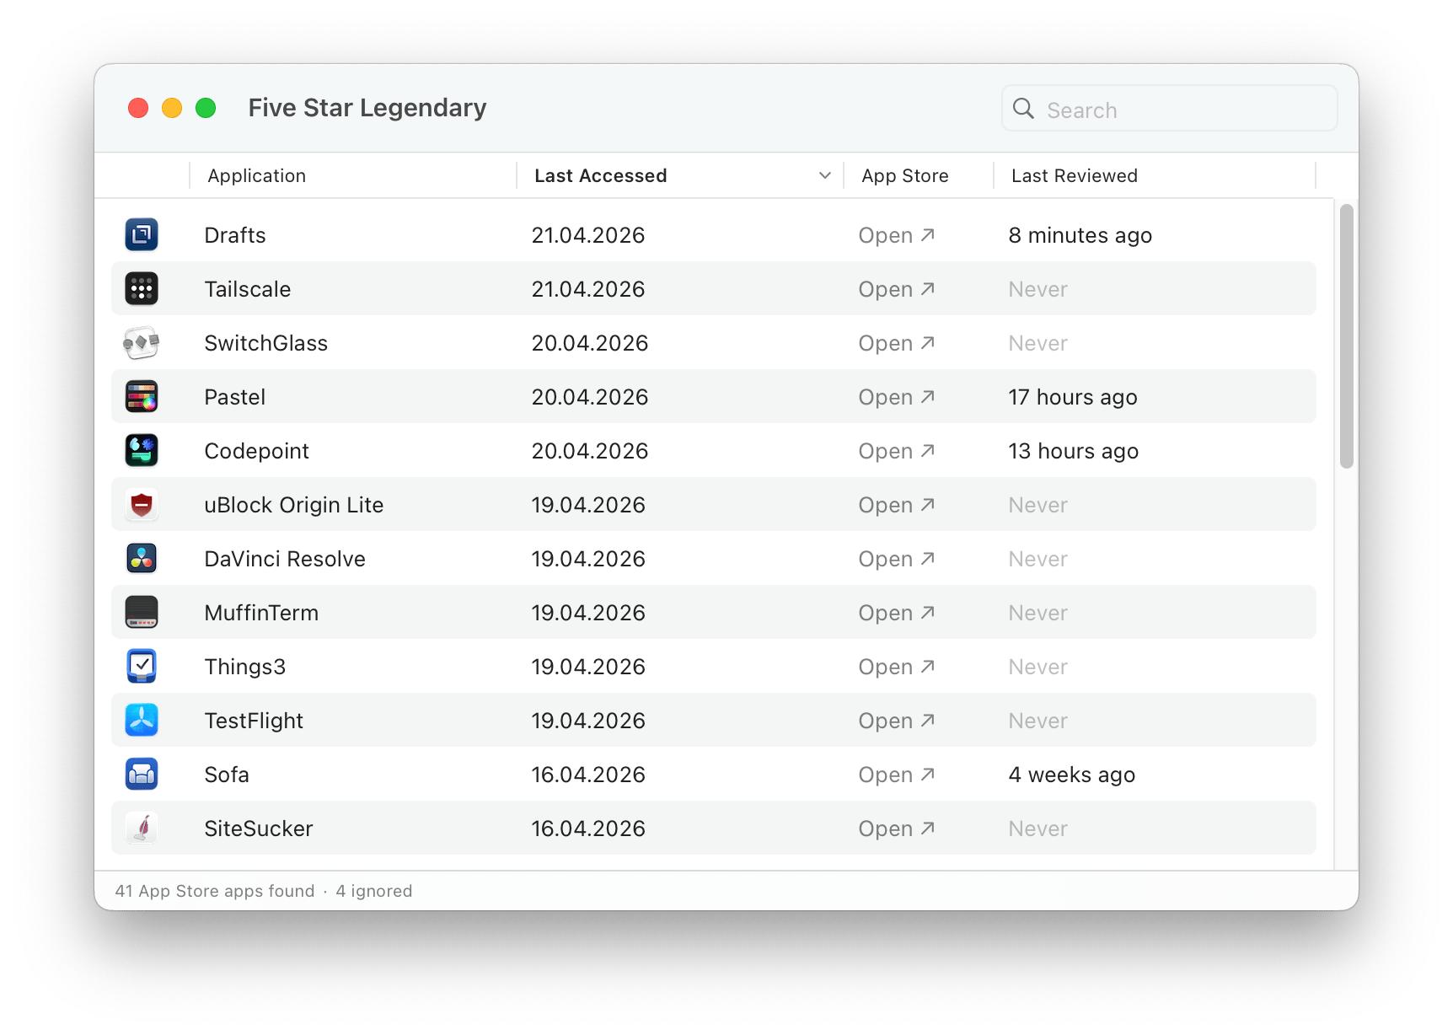Viewport: 1453px width, 1035px height.
Task: Select the uBlock Origin Lite name
Action: point(293,505)
